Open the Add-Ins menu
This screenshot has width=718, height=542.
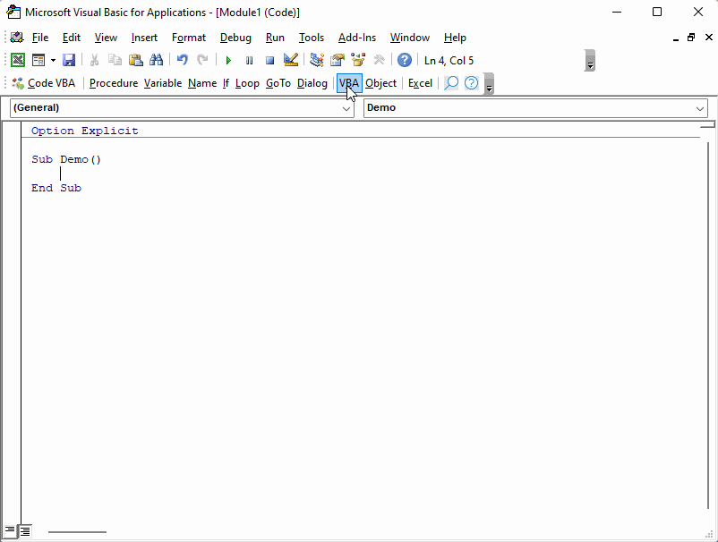[356, 38]
